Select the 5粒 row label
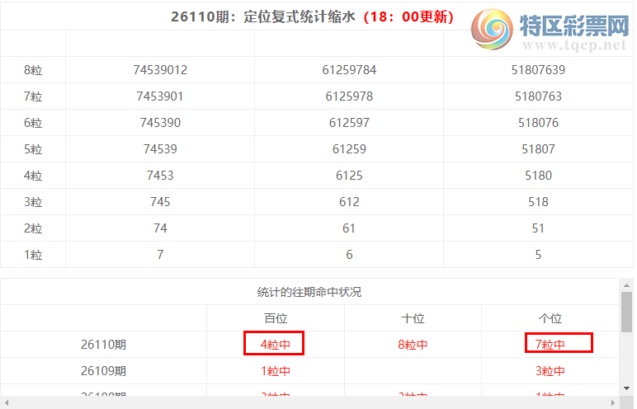 point(33,149)
